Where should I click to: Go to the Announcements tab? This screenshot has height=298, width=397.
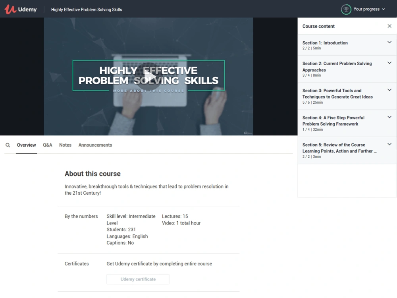95,145
